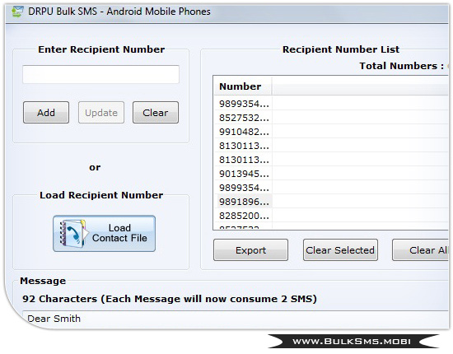Click the Number column header
The height and width of the screenshot is (354, 453).
tap(242, 86)
